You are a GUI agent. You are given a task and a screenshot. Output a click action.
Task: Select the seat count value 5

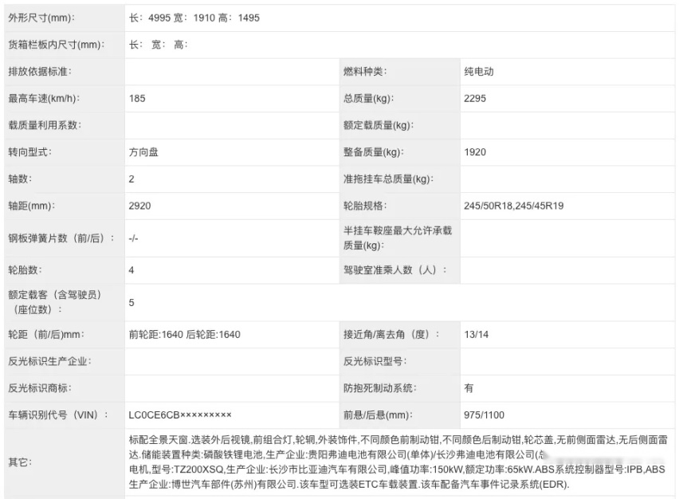point(131,303)
